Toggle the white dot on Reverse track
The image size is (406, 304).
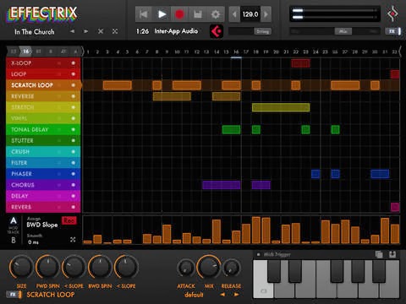click(74, 96)
